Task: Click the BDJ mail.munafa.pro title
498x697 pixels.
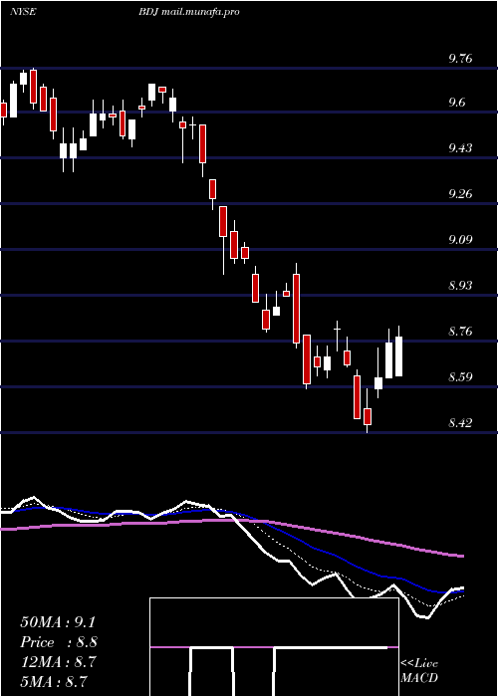Action: click(x=189, y=12)
